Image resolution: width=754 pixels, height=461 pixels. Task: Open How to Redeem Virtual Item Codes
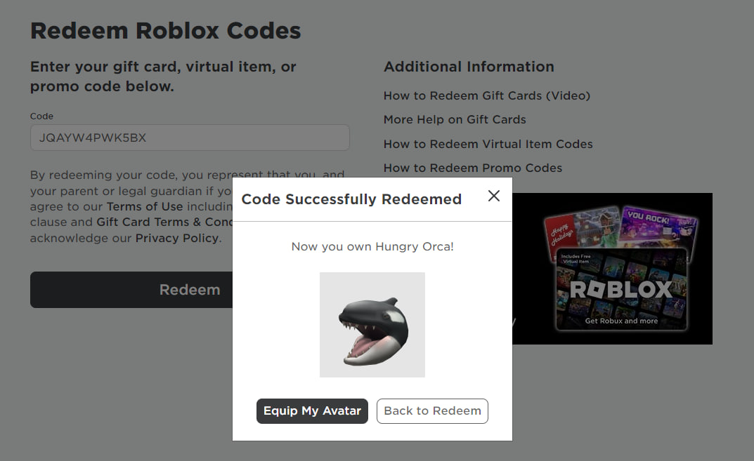(488, 144)
